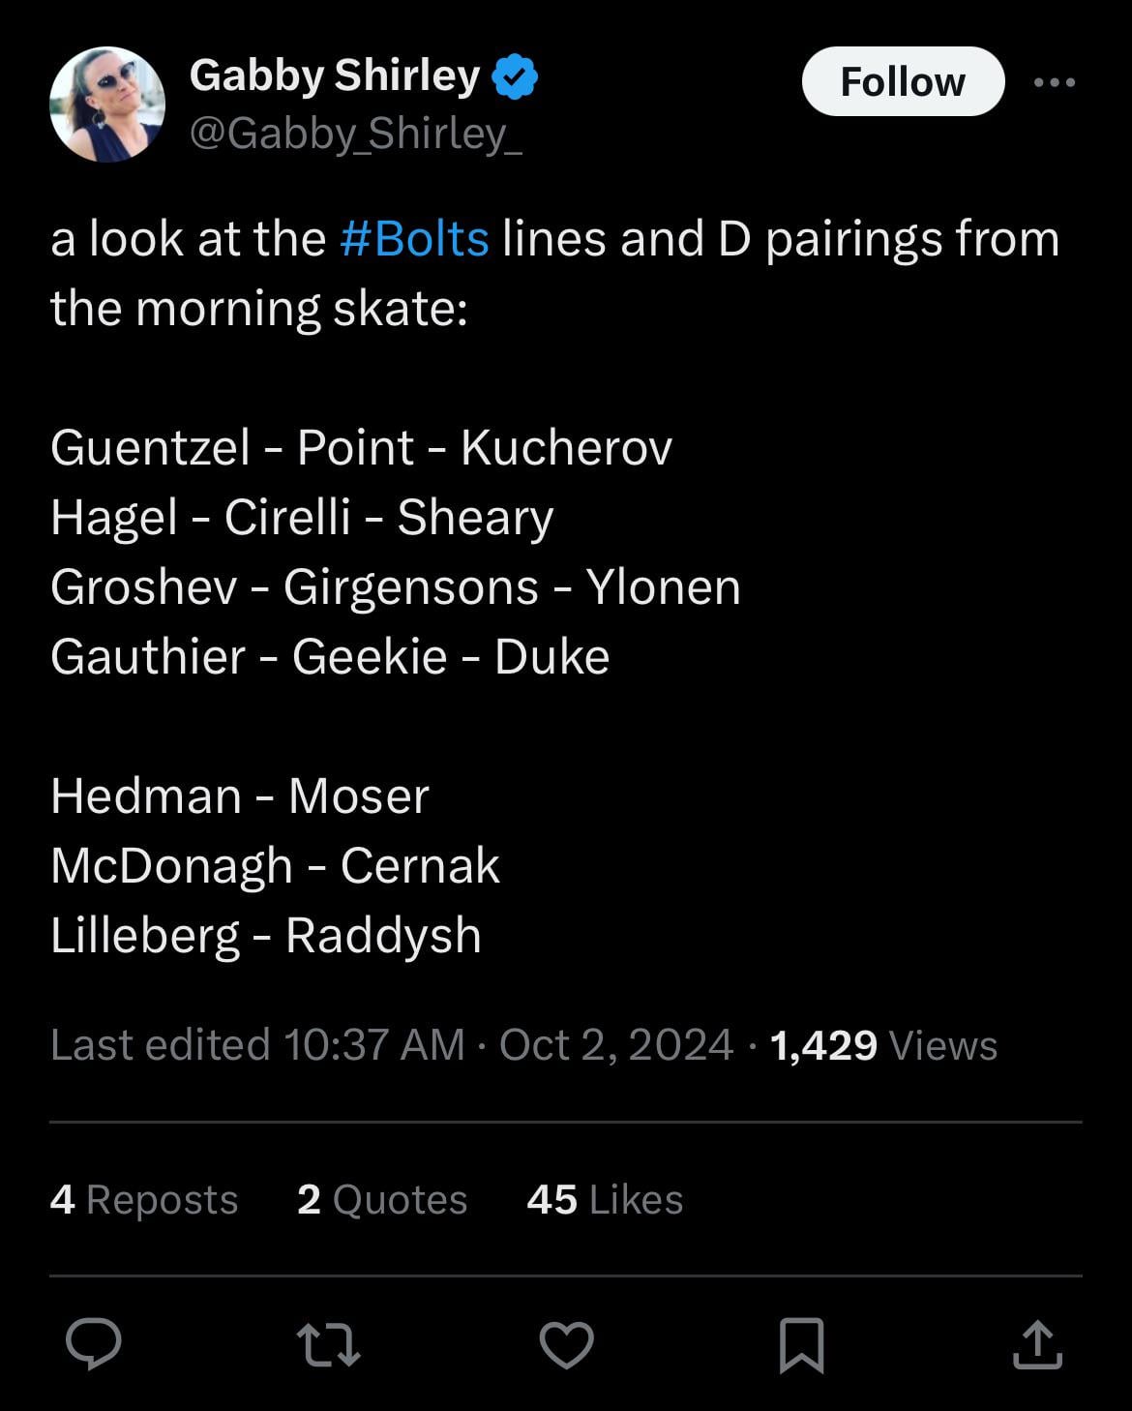Open the share tweet icon

(x=1037, y=1345)
